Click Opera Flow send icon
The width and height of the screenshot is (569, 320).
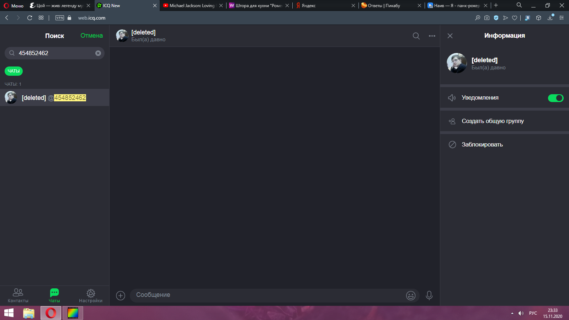[505, 18]
